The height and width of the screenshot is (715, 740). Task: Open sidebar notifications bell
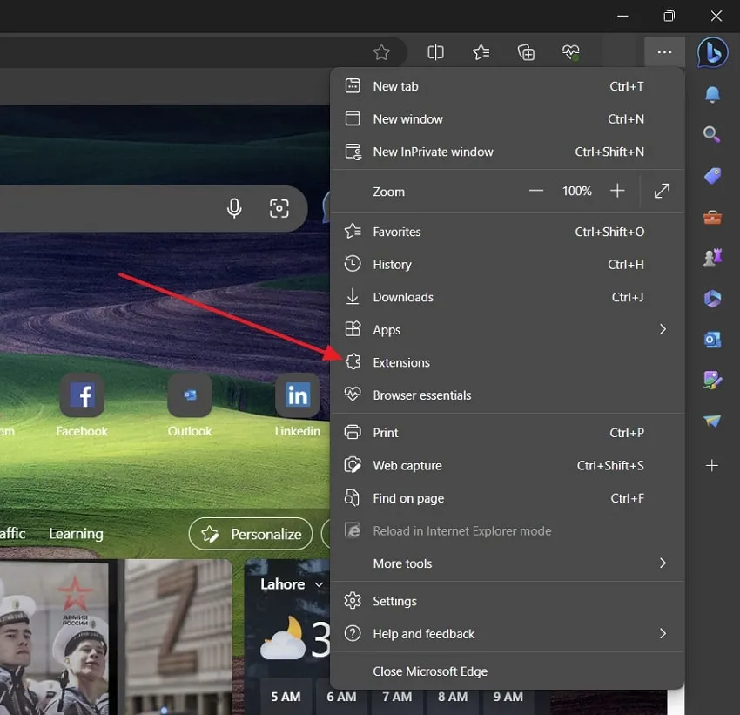[x=712, y=94]
